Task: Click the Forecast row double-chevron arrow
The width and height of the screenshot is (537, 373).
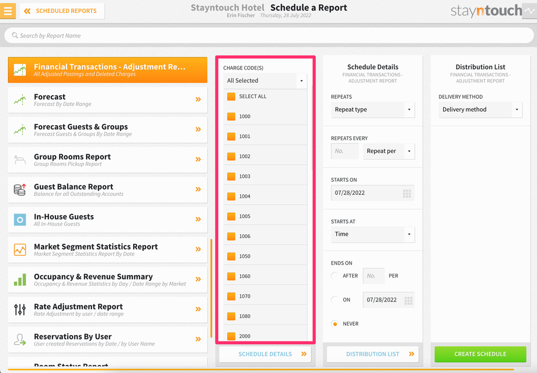Action: pyautogui.click(x=198, y=99)
